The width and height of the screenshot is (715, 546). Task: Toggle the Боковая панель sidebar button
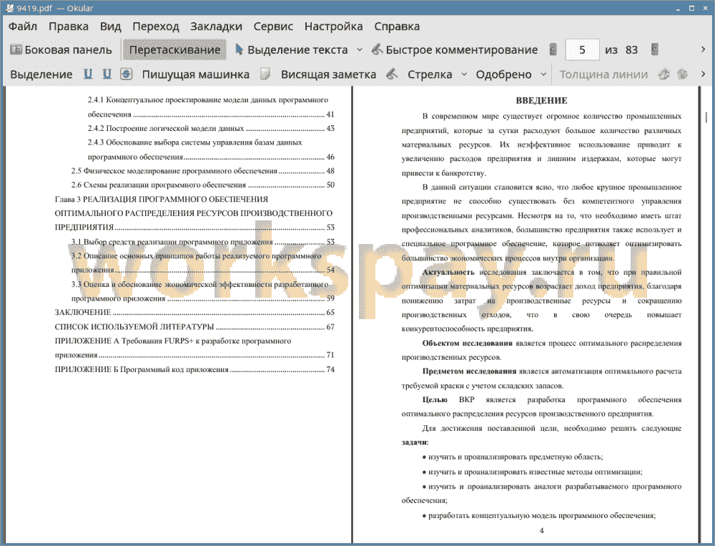(x=61, y=50)
